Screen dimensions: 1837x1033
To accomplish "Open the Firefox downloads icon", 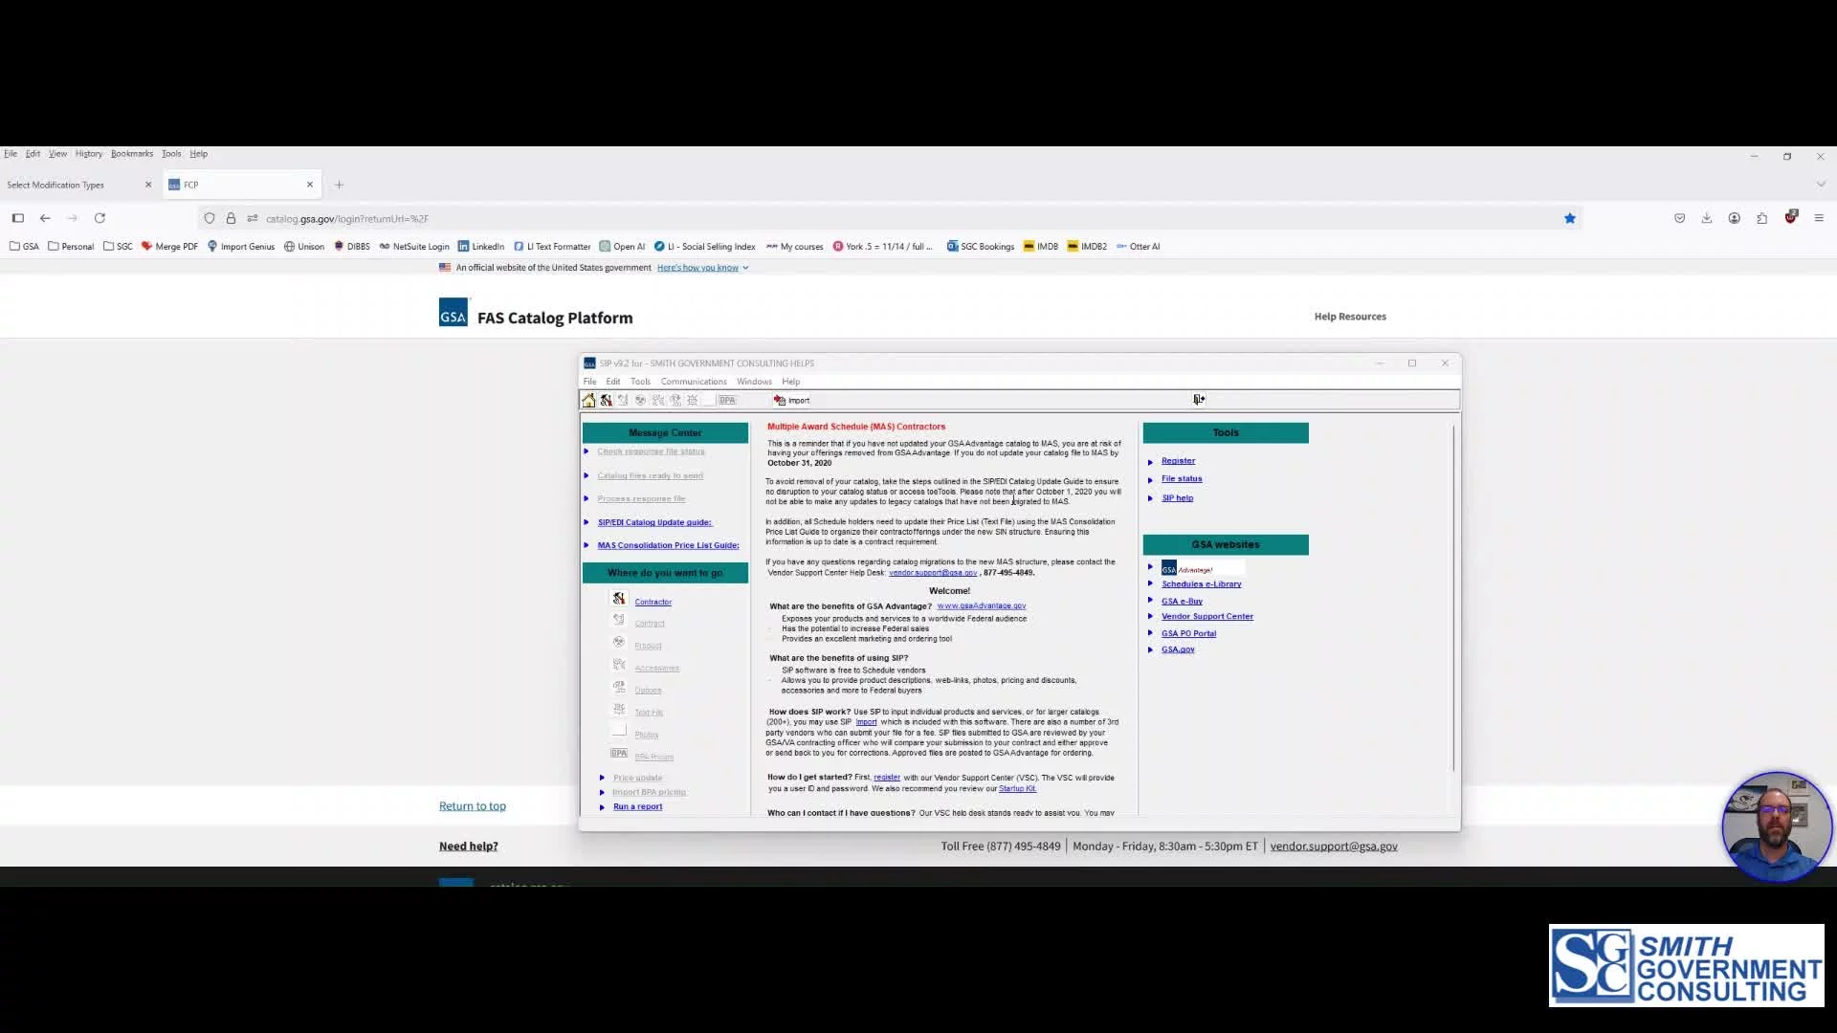I will pos(1707,219).
